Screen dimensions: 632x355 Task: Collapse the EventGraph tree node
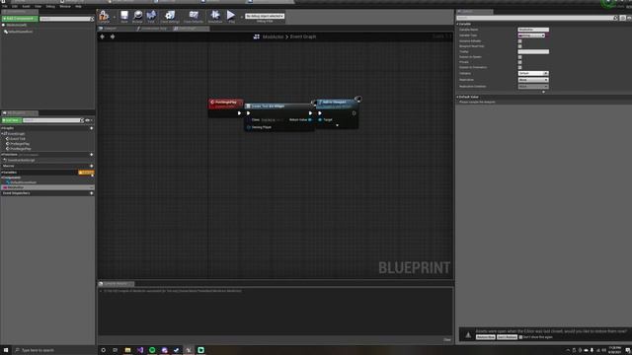pyautogui.click(x=2, y=133)
